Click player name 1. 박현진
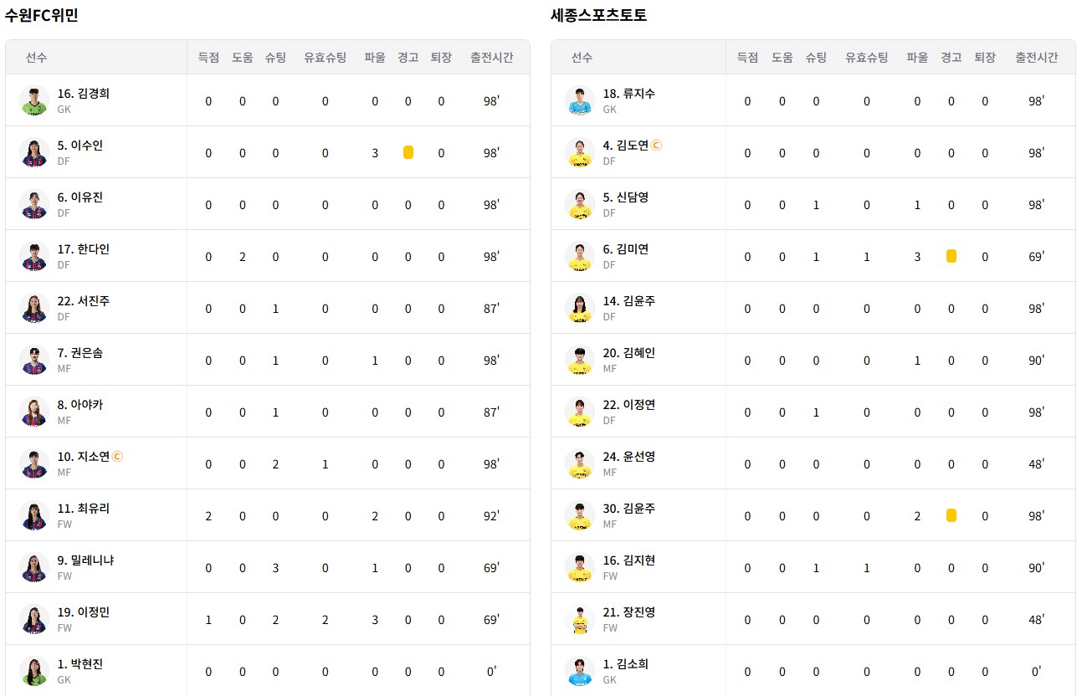The image size is (1082, 696). (80, 664)
